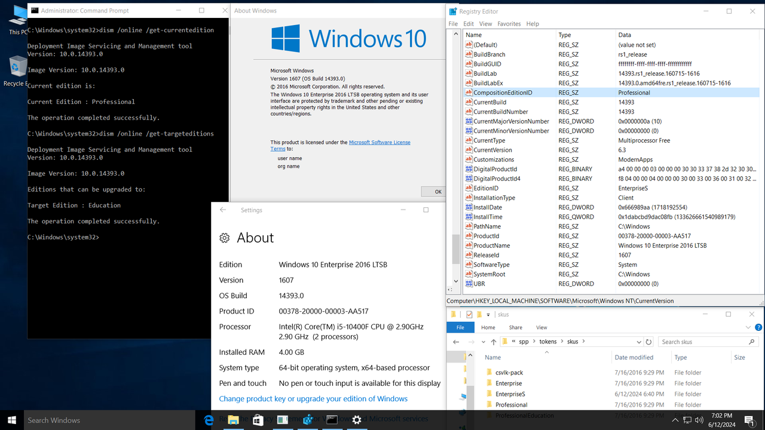Open Settings gear icon on the taskbar
The image size is (765, 430).
[x=357, y=420]
